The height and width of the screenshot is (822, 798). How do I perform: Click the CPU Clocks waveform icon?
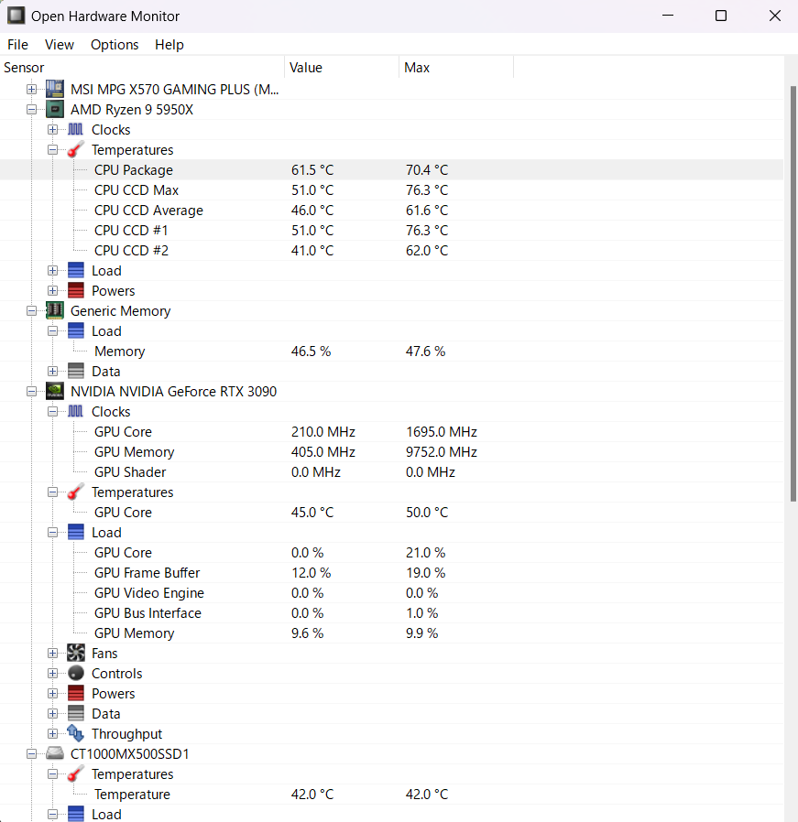coord(75,129)
